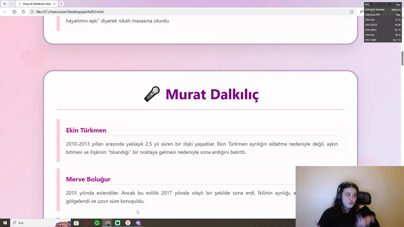The image size is (404, 227).
Task: Click the 'GPU GÜCÜ' value 19 W
Action: coord(397,25)
